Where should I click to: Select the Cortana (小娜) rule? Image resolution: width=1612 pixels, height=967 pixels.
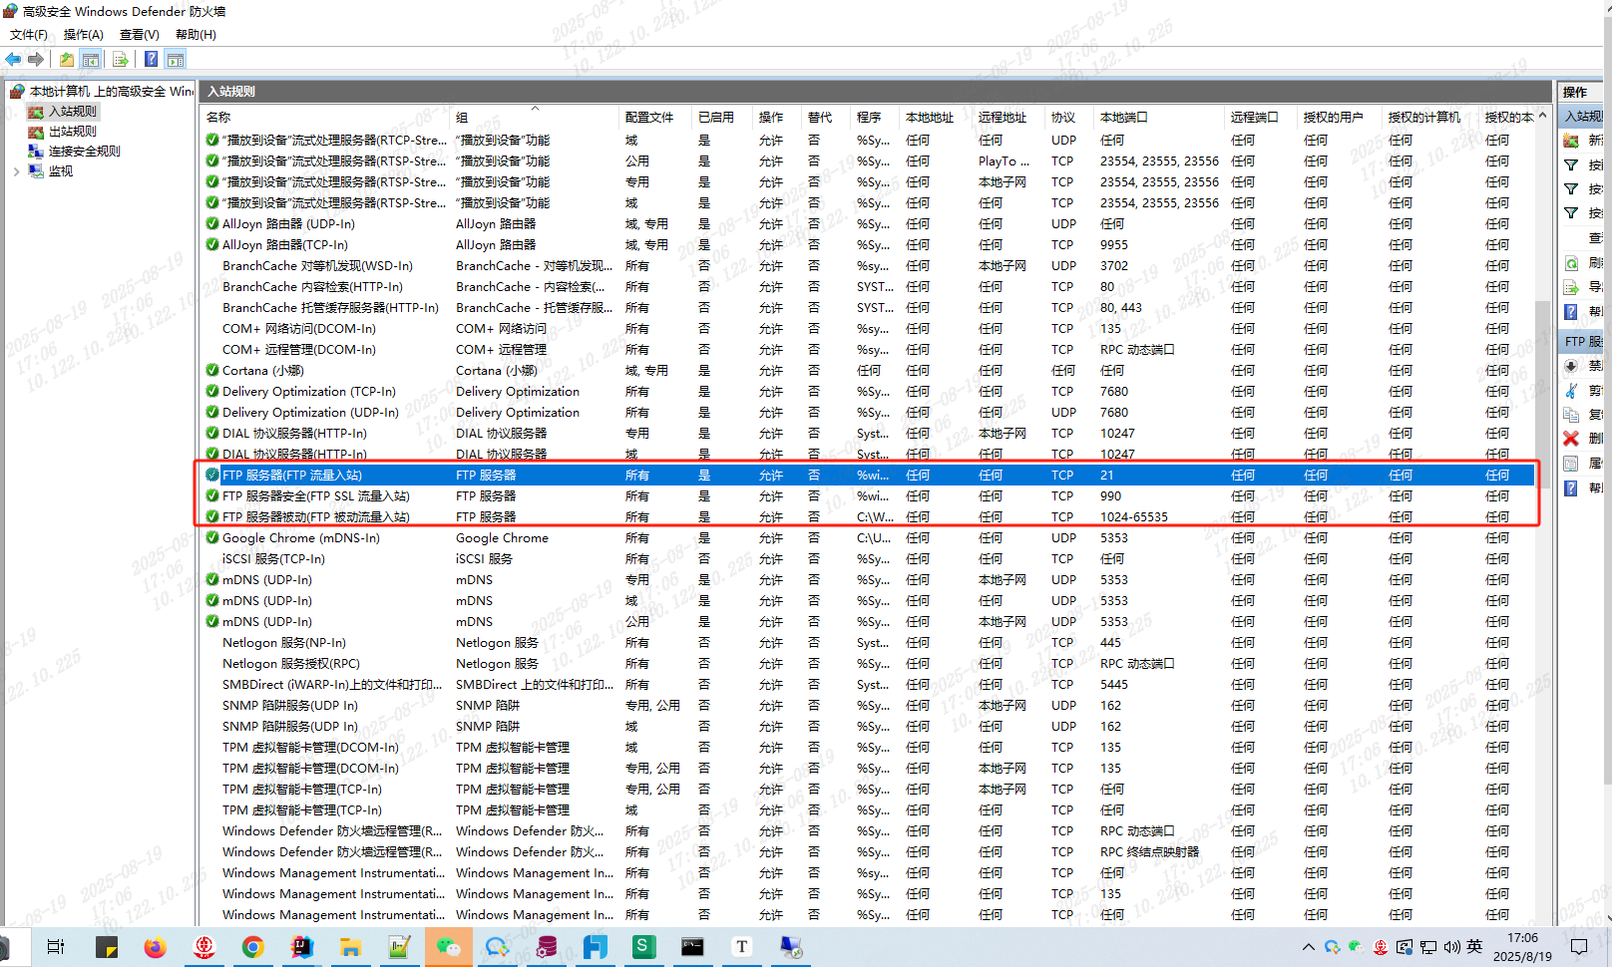click(866, 371)
